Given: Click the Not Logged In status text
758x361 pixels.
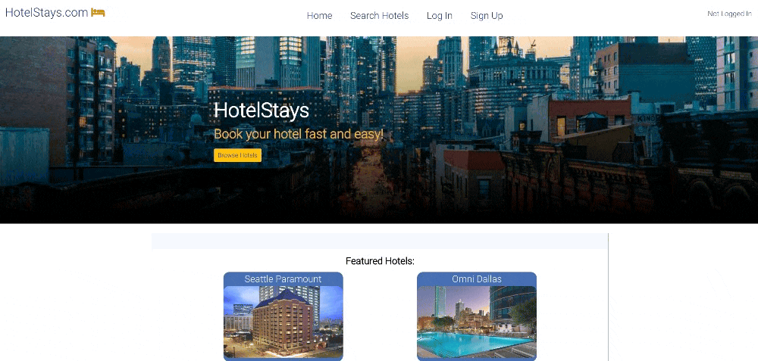Looking at the screenshot, I should coord(729,14).
